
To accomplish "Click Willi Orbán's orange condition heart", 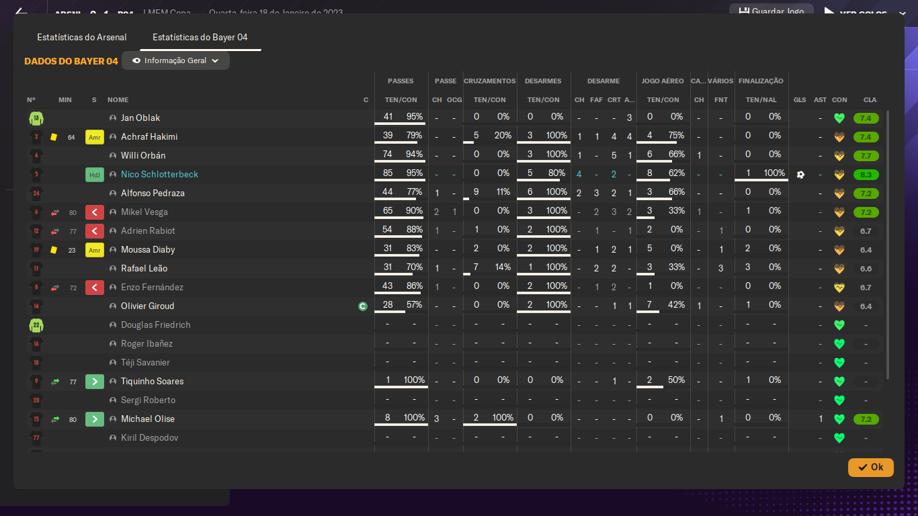I will click(839, 156).
